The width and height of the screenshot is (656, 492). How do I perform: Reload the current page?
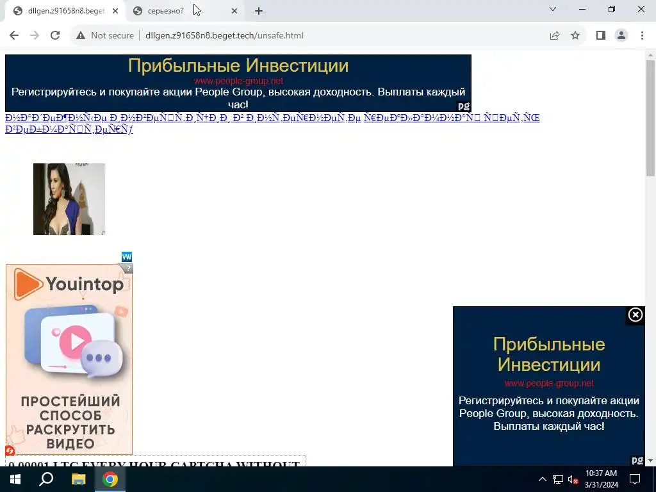click(55, 36)
